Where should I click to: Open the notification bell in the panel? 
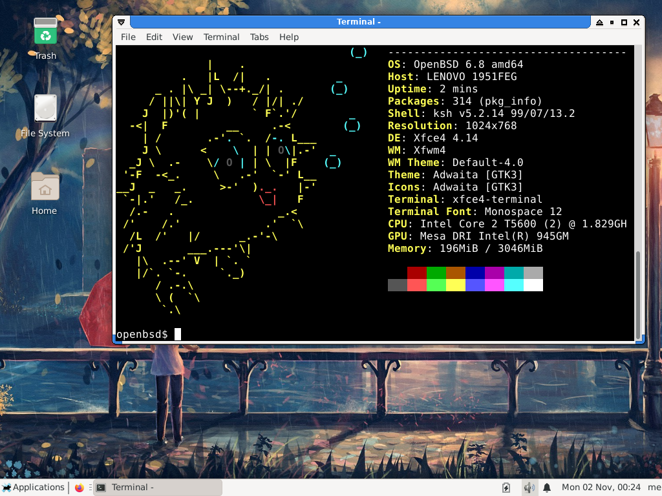coord(547,488)
